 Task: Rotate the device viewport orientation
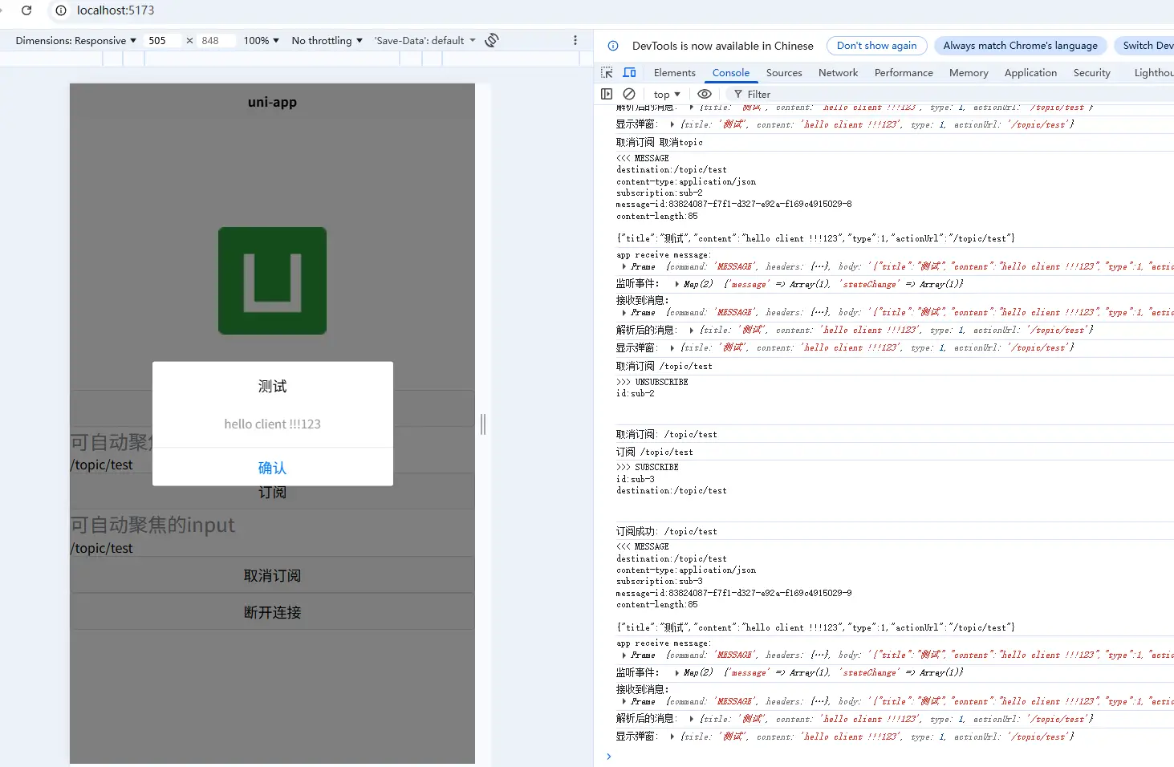[x=492, y=40]
